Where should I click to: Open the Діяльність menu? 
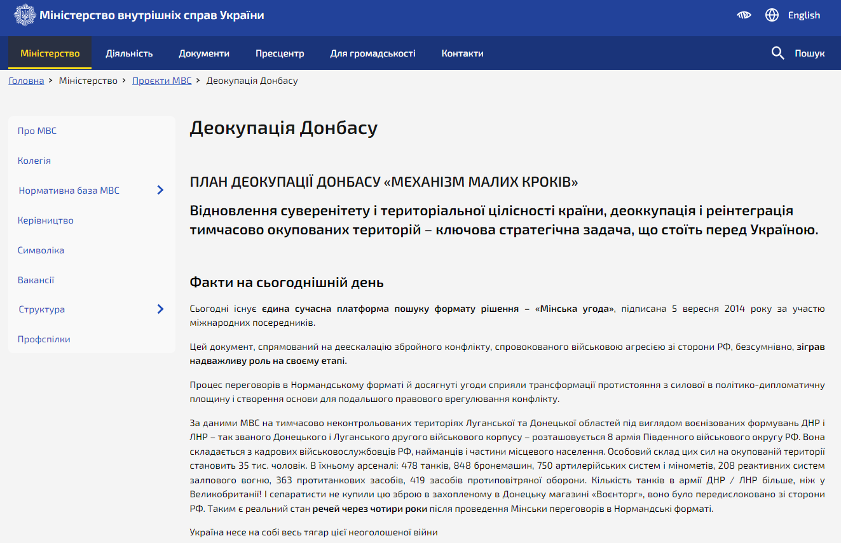[x=129, y=53]
